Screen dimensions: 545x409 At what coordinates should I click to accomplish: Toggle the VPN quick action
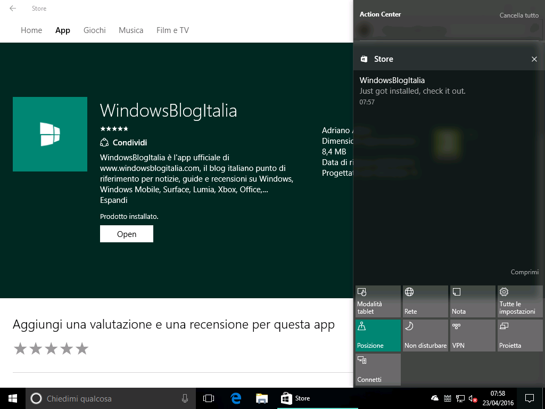tap(473, 336)
